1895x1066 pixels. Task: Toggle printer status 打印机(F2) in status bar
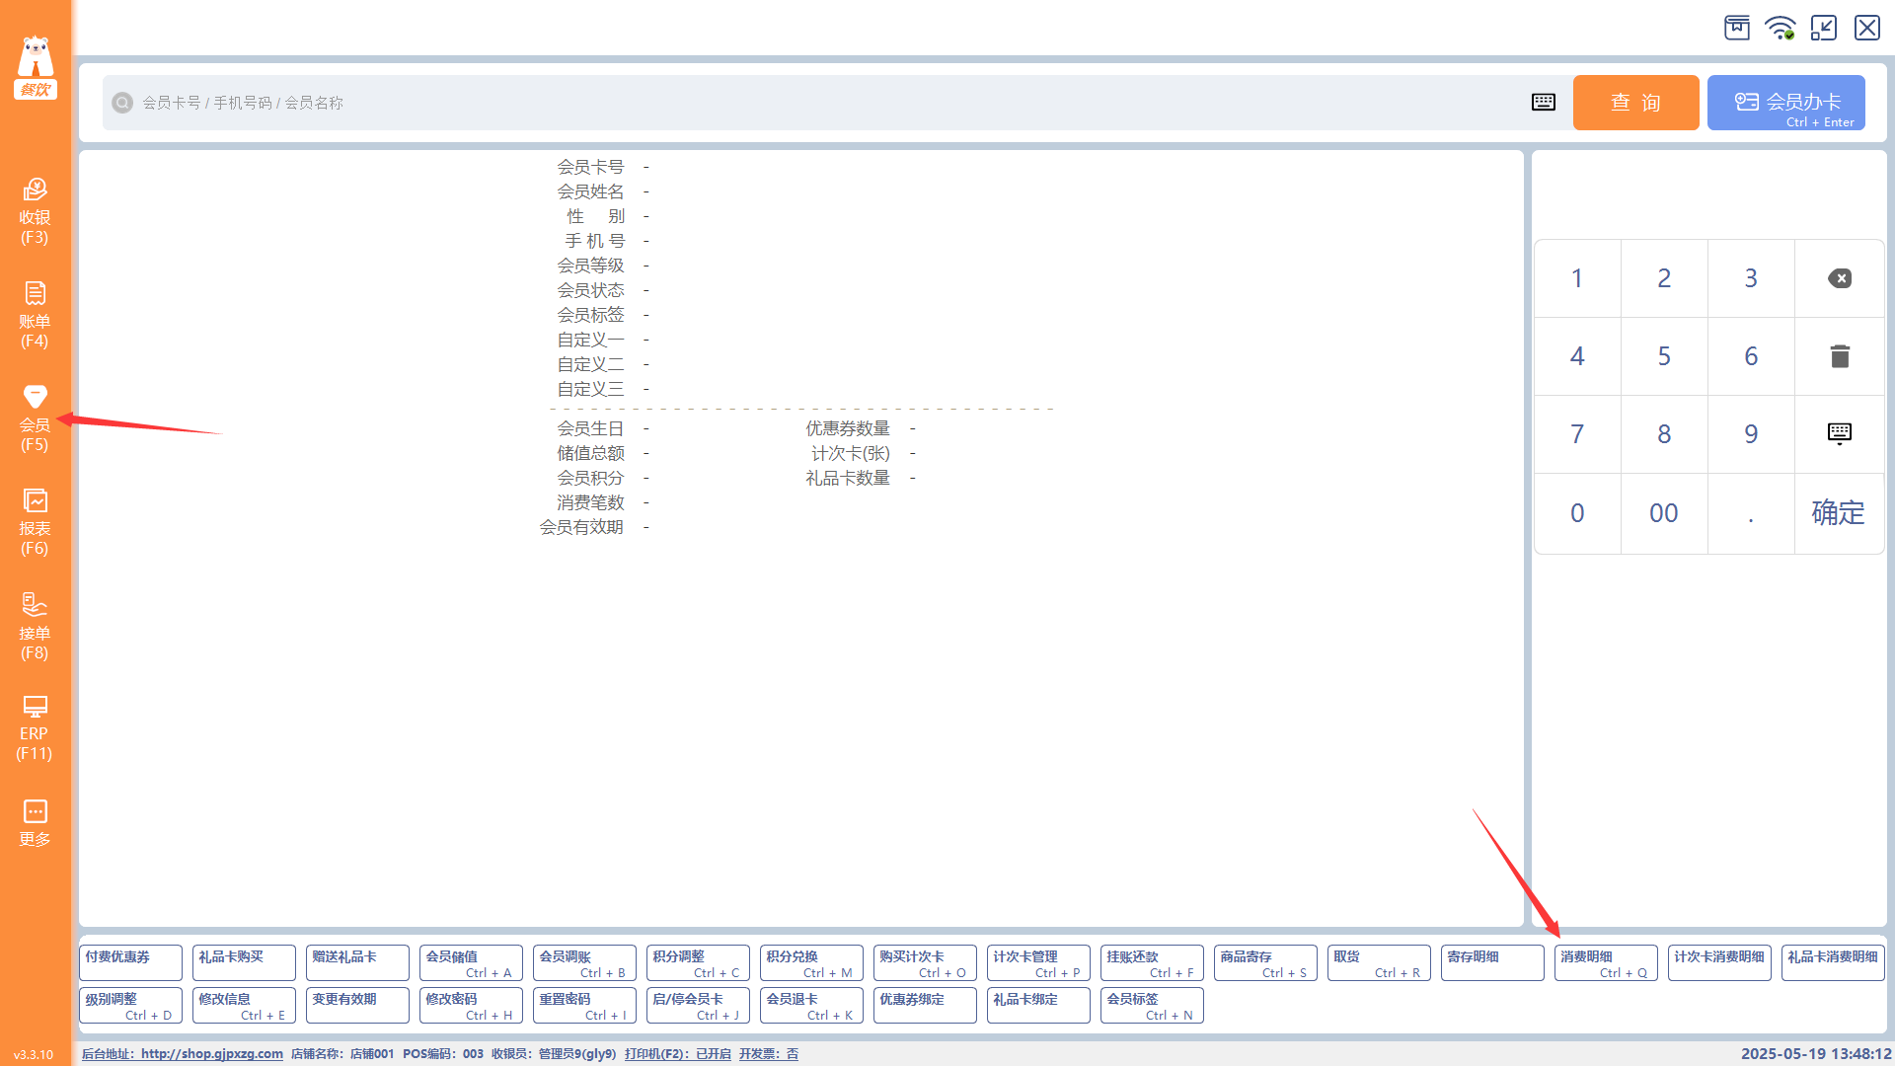677,1054
